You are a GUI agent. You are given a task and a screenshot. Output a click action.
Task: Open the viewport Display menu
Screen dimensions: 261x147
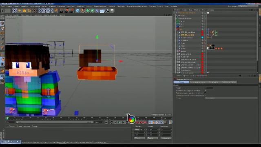26,15
